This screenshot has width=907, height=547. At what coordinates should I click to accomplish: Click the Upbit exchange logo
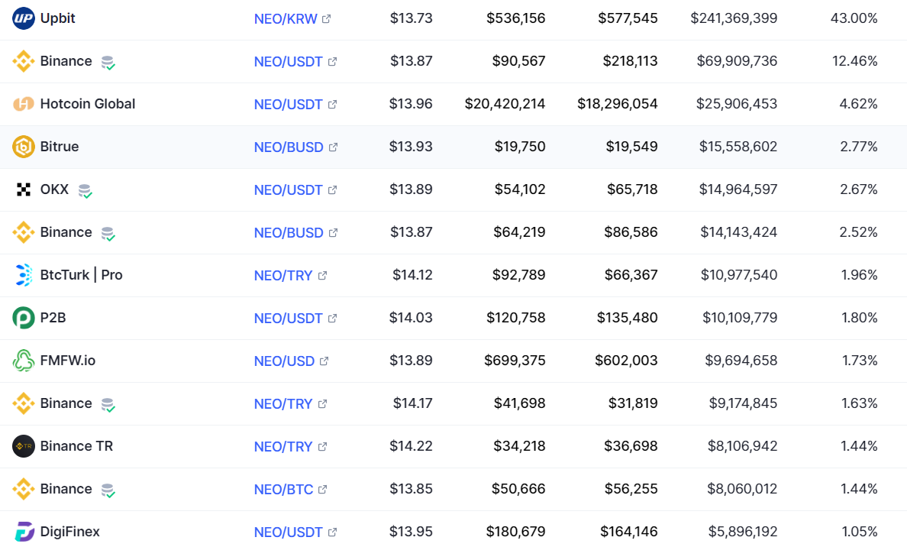23,18
